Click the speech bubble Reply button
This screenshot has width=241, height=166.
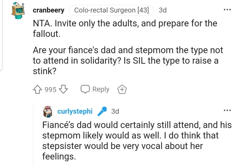pos(95,90)
